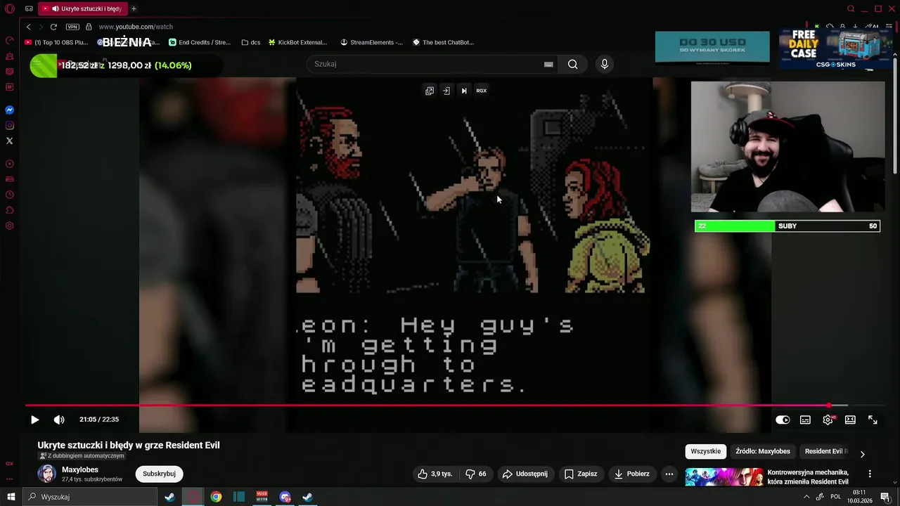Screen dimensions: 900x506
Task: Select the Źródło: Maxylobes chip
Action: point(763,451)
